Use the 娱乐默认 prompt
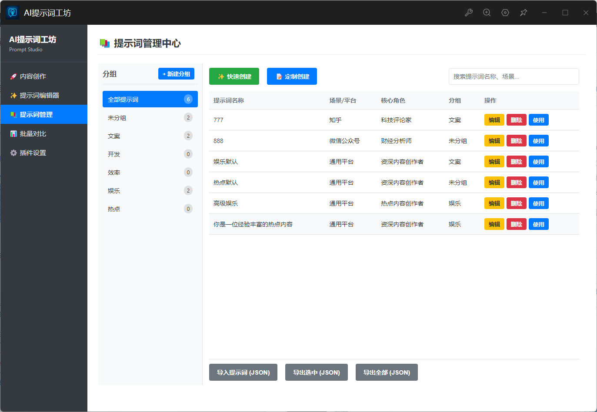This screenshot has height=412, width=597. point(539,162)
